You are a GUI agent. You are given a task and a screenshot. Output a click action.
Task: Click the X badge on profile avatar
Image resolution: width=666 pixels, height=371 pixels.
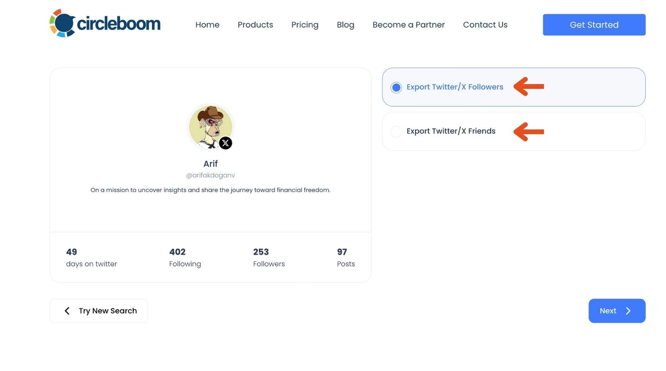point(226,143)
